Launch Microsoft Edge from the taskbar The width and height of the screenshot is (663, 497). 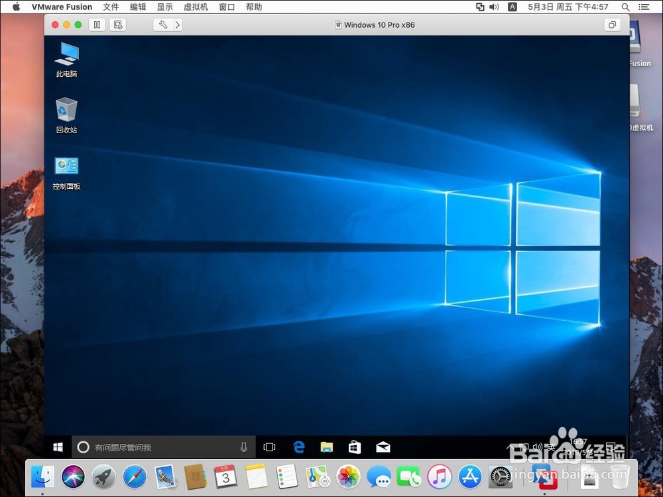(299, 447)
